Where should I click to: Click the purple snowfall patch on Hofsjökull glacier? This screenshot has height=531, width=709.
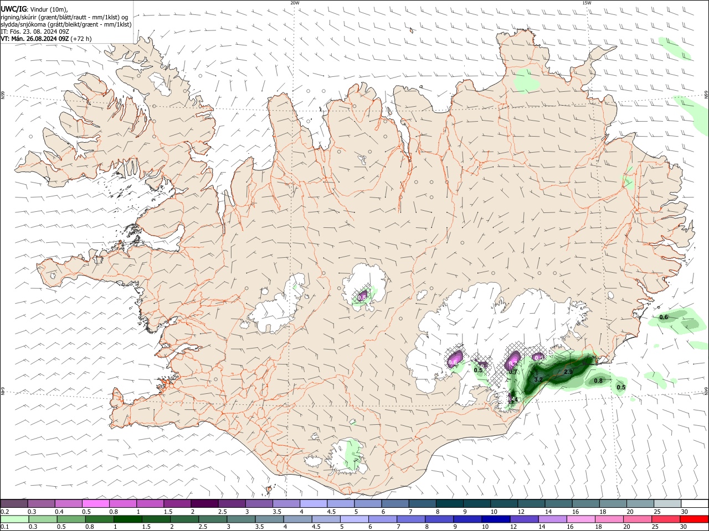click(363, 295)
